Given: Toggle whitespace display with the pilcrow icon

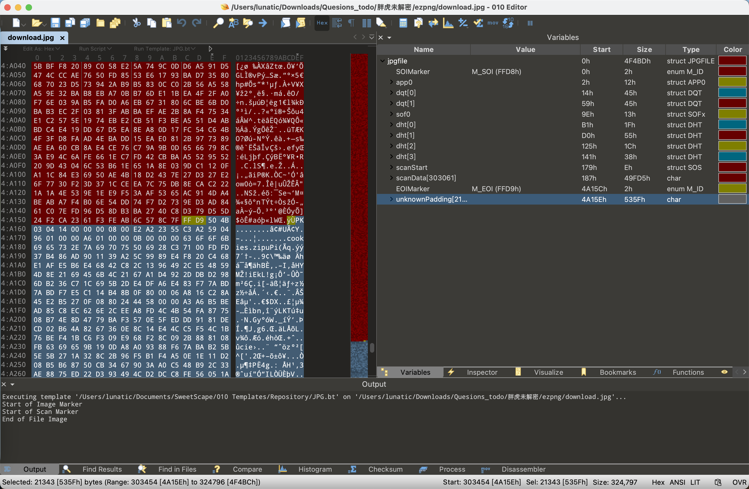Looking at the screenshot, I should [352, 23].
